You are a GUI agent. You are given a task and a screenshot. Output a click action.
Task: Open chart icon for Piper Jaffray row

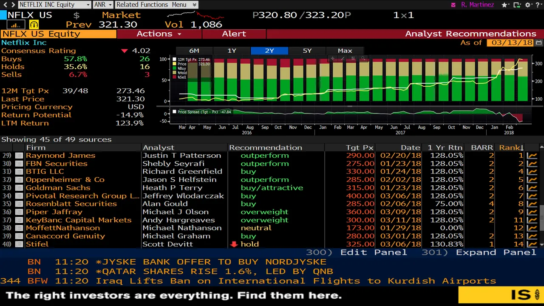point(531,212)
